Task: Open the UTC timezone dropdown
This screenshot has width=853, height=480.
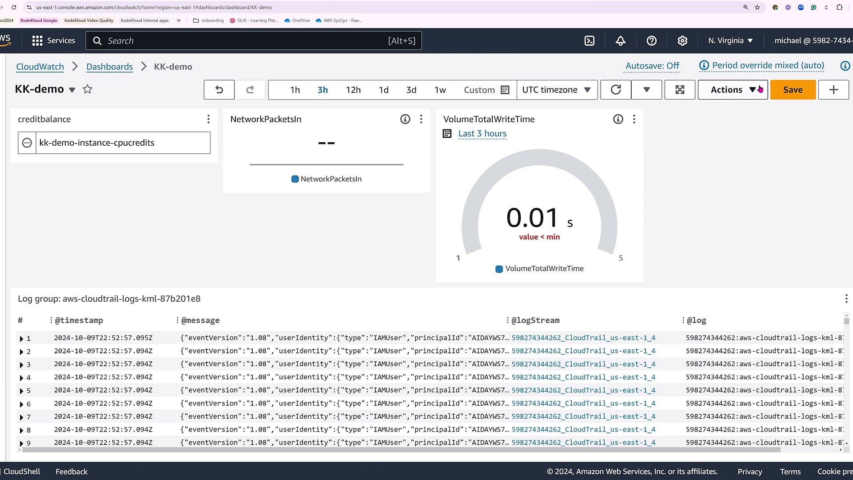Action: (x=556, y=90)
